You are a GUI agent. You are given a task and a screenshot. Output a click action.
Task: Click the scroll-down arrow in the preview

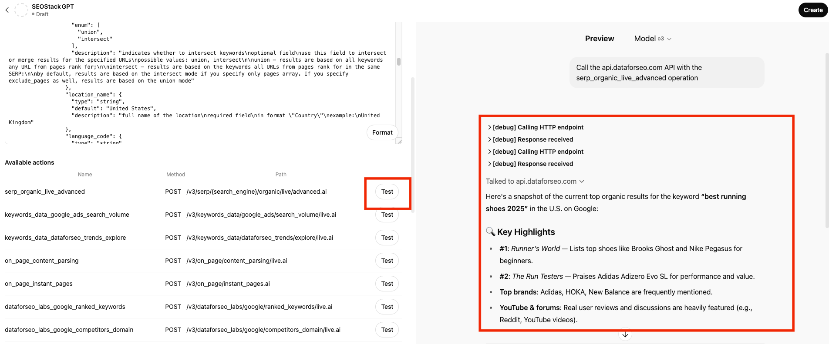(x=625, y=334)
